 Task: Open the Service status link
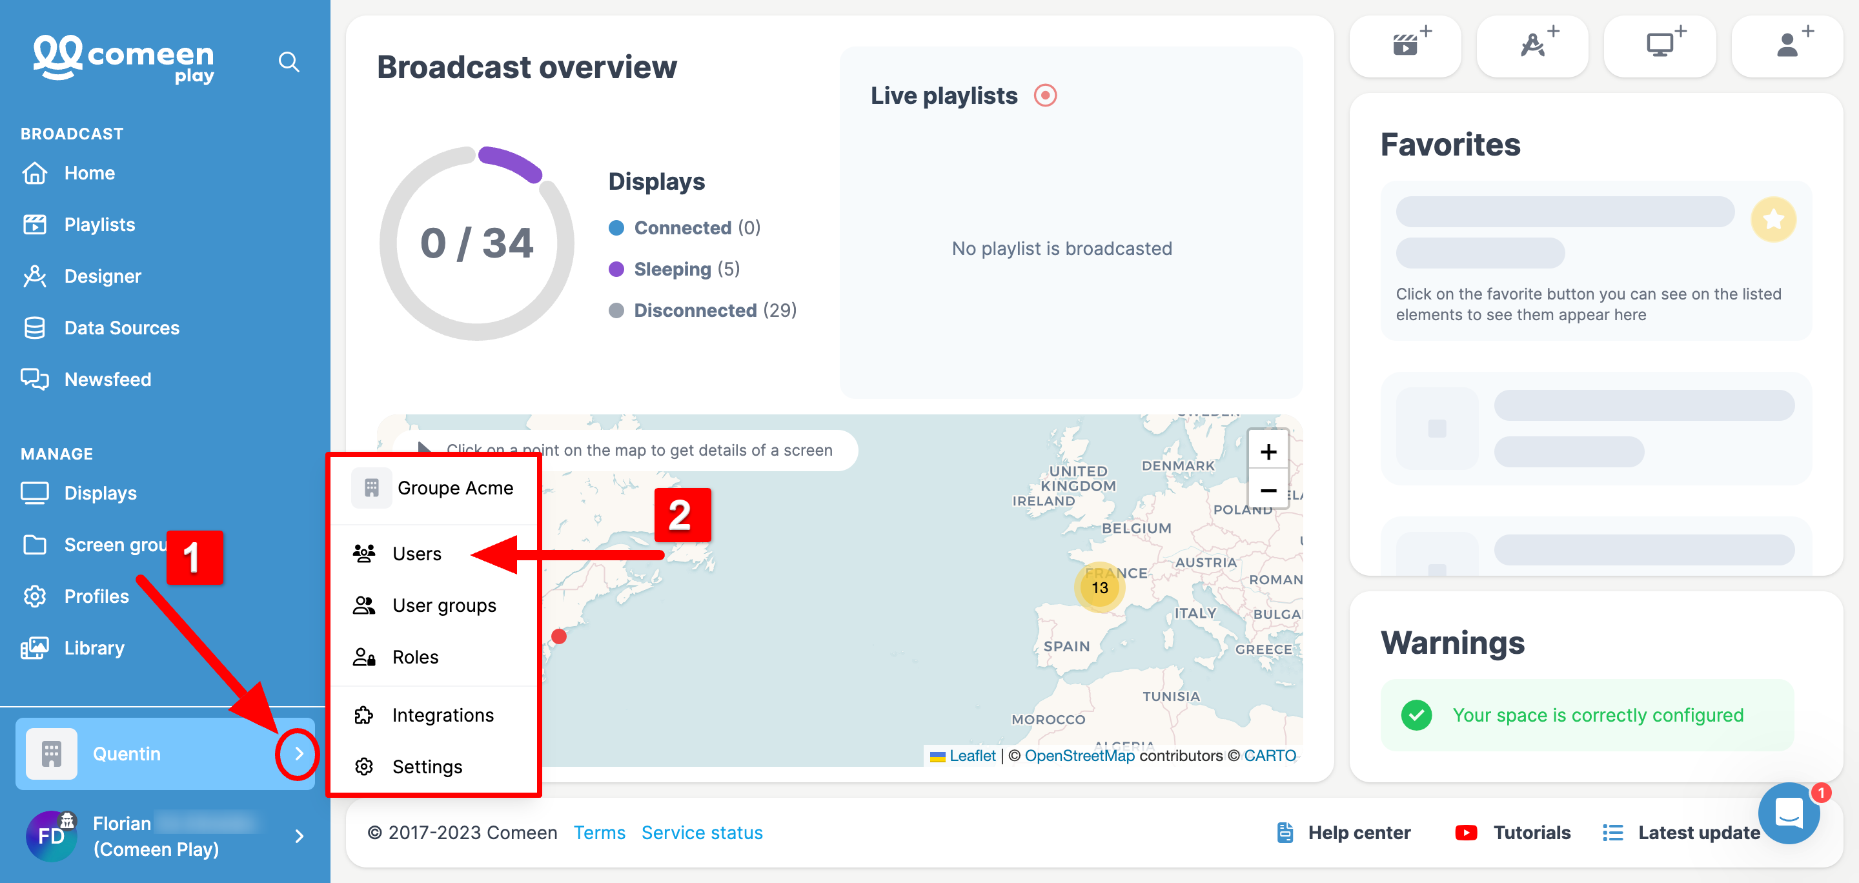coord(702,833)
